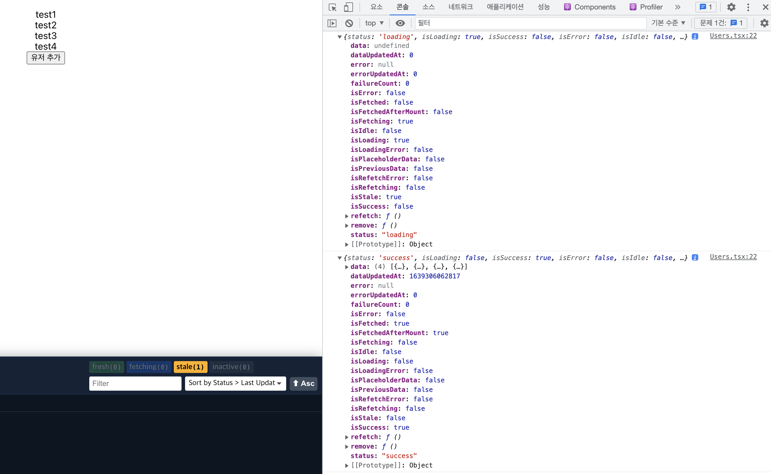Click the inspect element picker icon
This screenshot has width=771, height=474.
[x=332, y=7]
